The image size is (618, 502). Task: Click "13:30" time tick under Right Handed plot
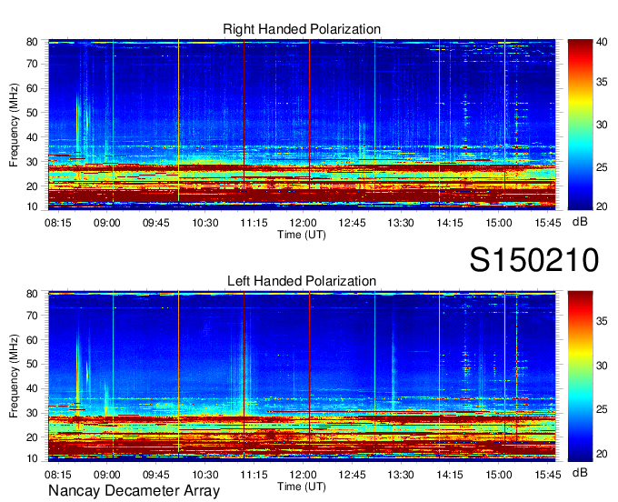click(401, 223)
